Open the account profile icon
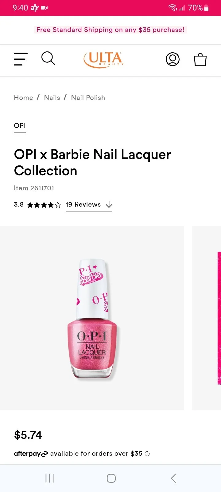Viewport: 221px width, 492px height. tap(173, 59)
